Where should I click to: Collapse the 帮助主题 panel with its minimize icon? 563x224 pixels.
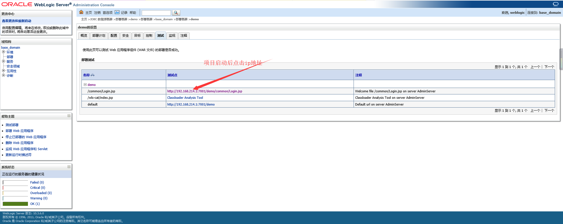point(69,116)
